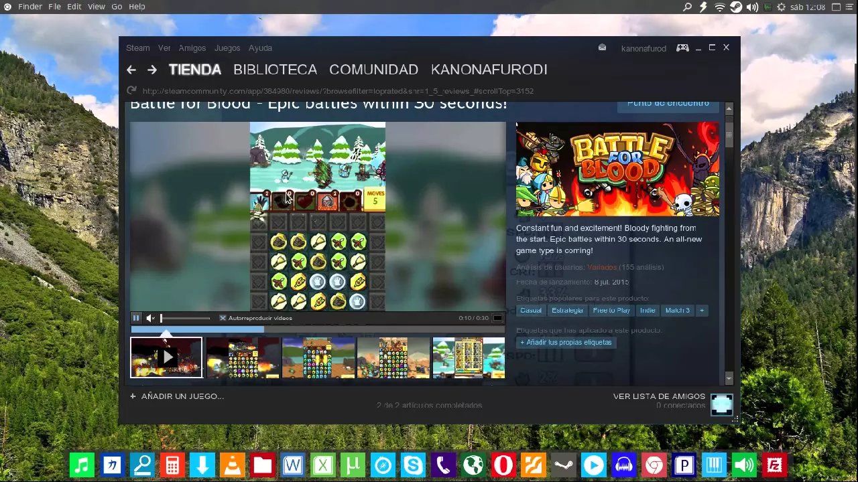858x482 pixels.
Task: Click the Steam tray icon
Action: point(736,7)
